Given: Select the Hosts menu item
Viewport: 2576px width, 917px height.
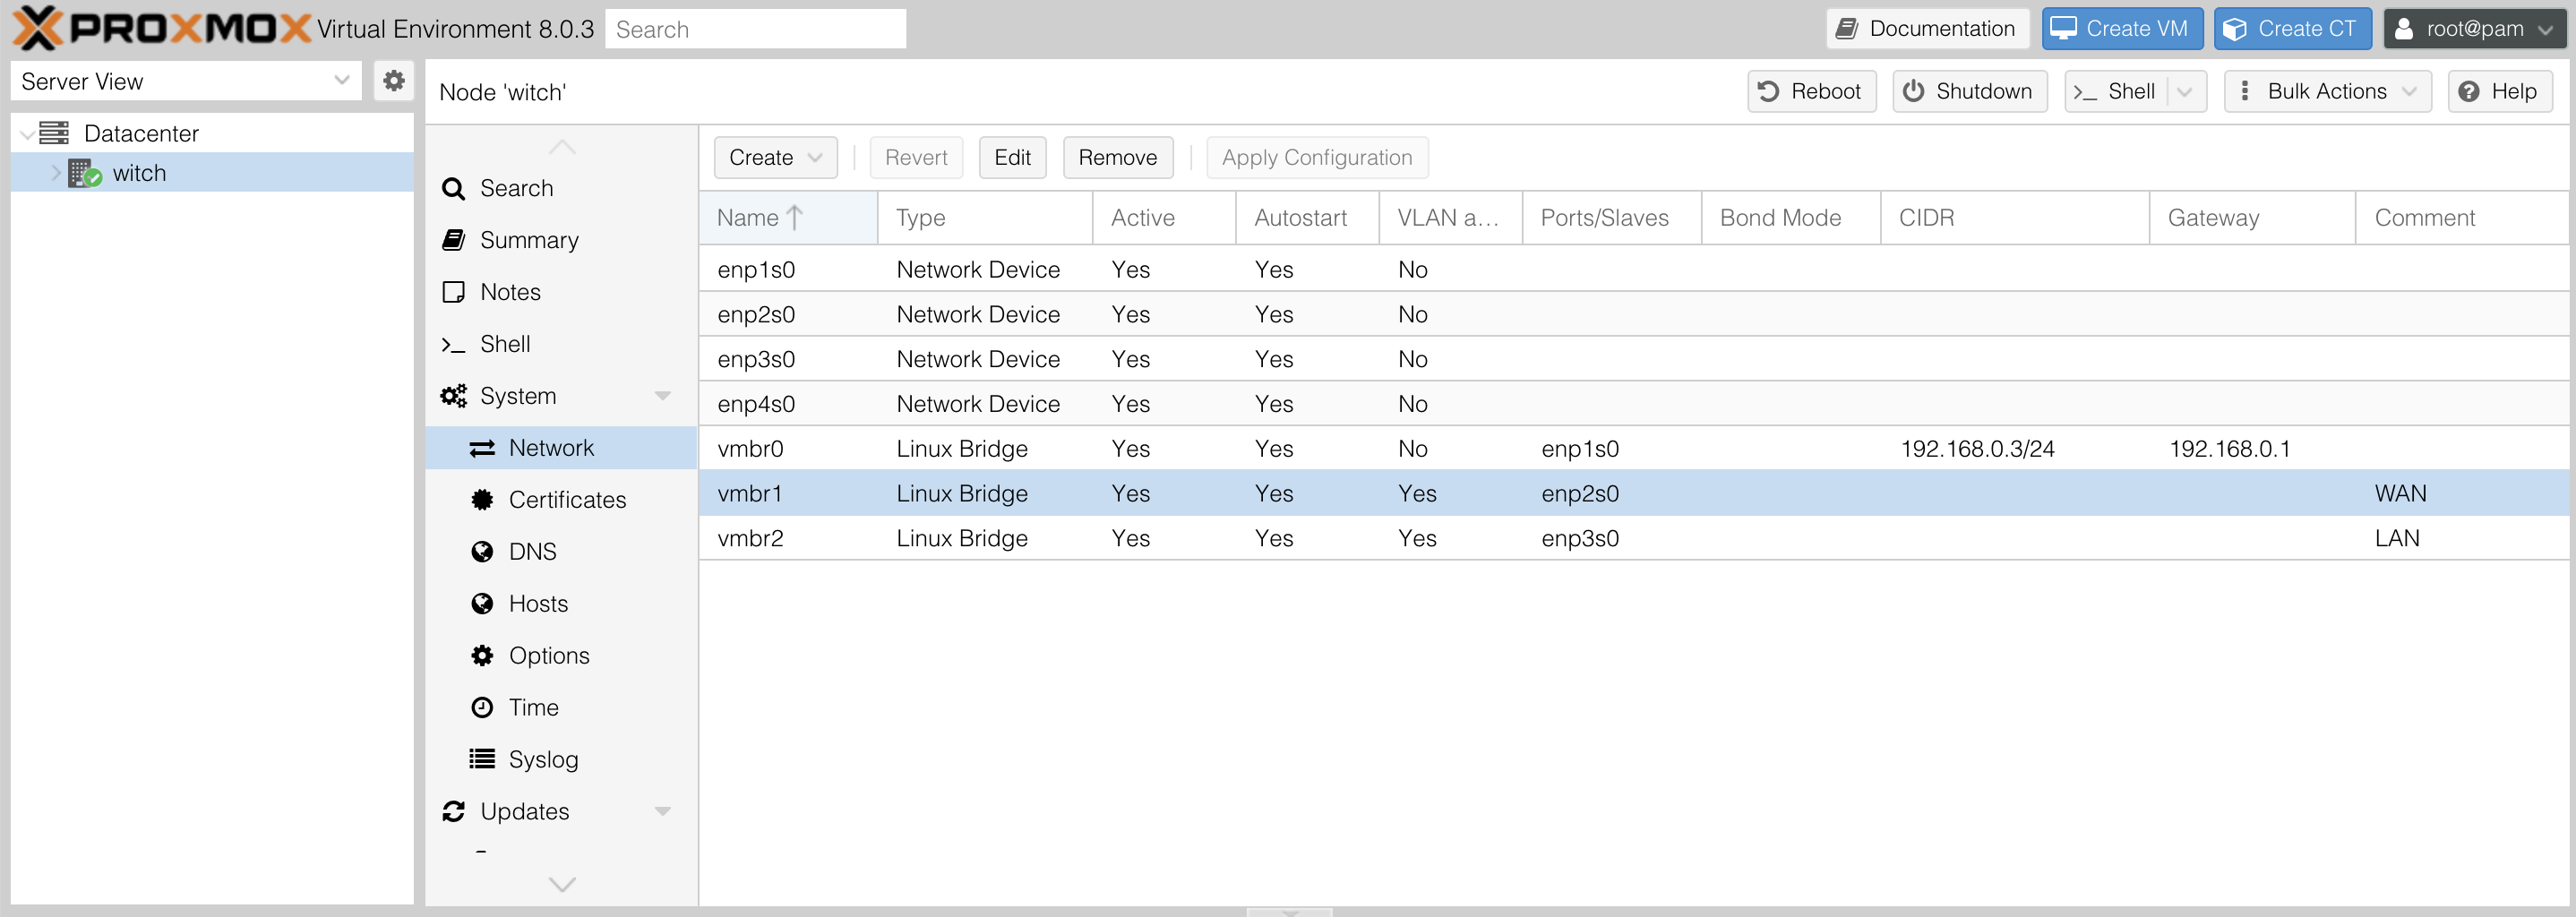Looking at the screenshot, I should pyautogui.click(x=537, y=604).
